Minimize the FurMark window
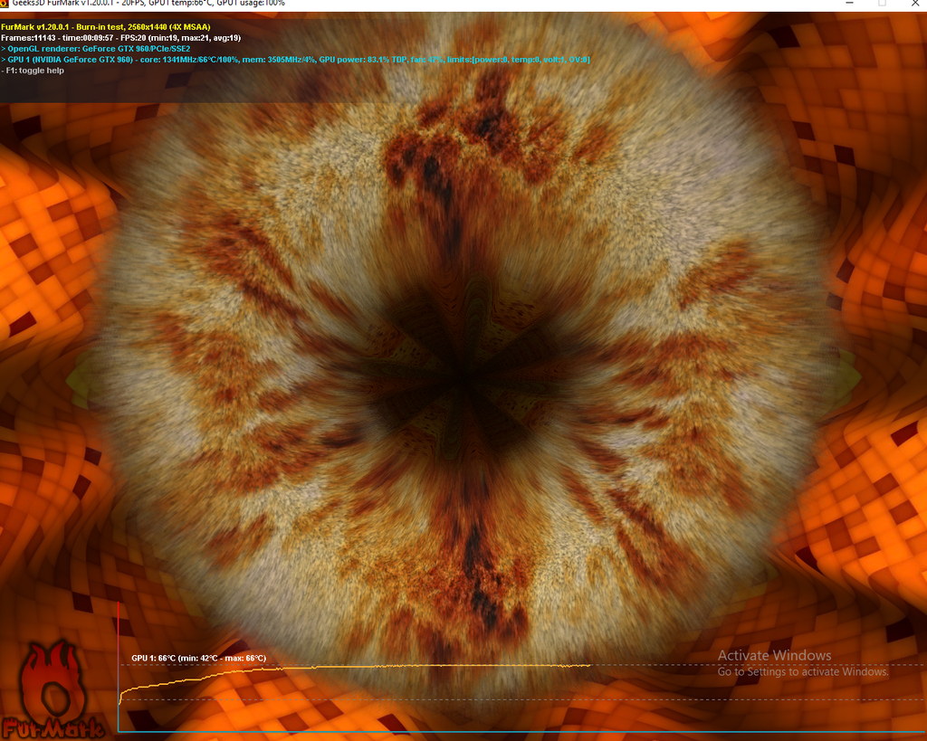927x741 pixels. pos(849,3)
